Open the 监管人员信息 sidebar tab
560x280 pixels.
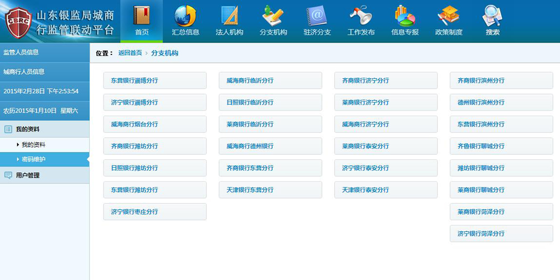pos(21,53)
